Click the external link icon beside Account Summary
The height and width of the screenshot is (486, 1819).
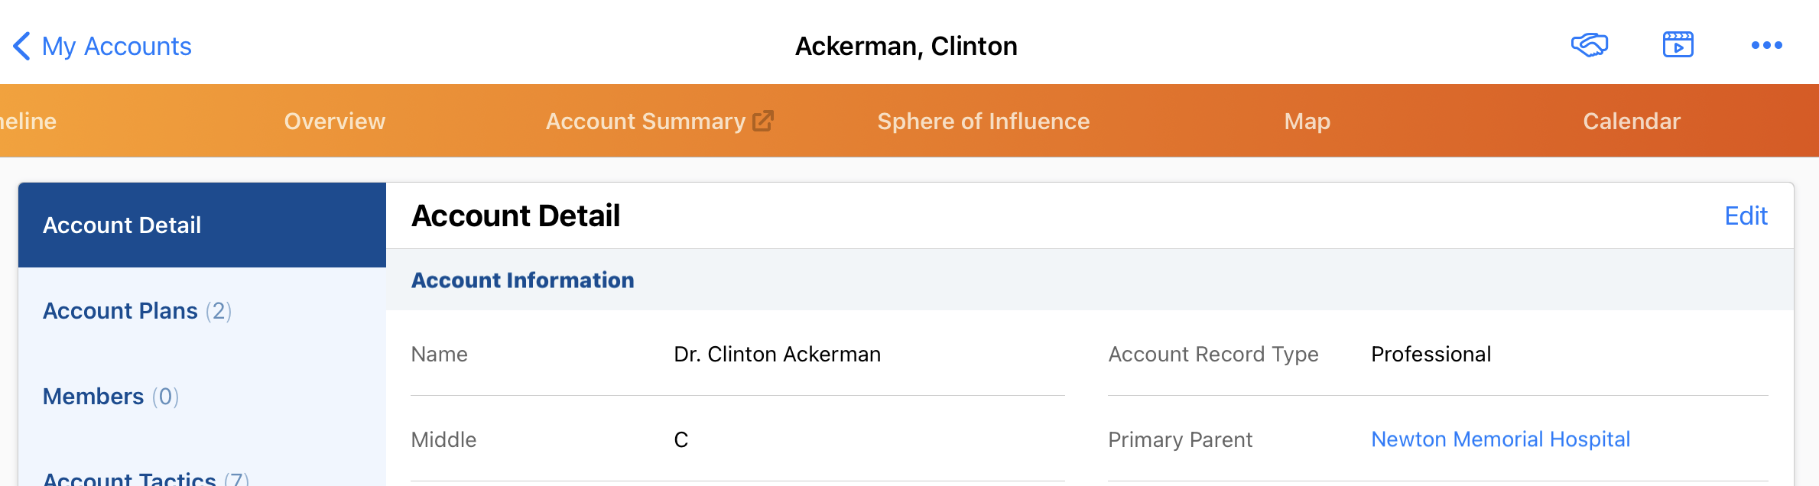(x=763, y=121)
